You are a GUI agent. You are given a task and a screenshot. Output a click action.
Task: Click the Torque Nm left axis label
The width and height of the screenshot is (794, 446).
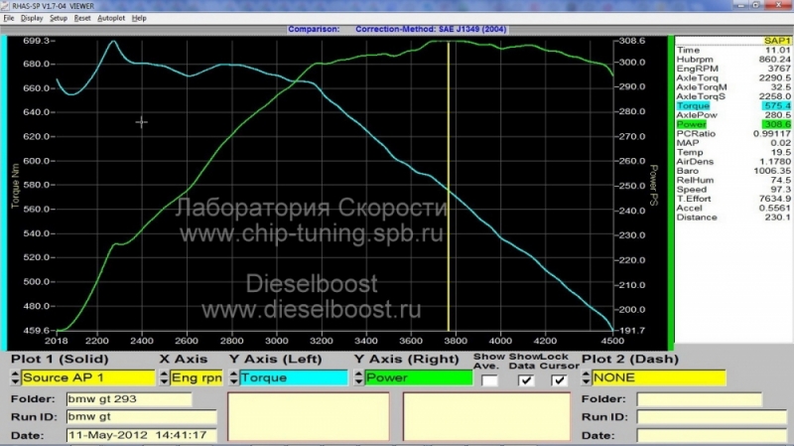coord(15,186)
